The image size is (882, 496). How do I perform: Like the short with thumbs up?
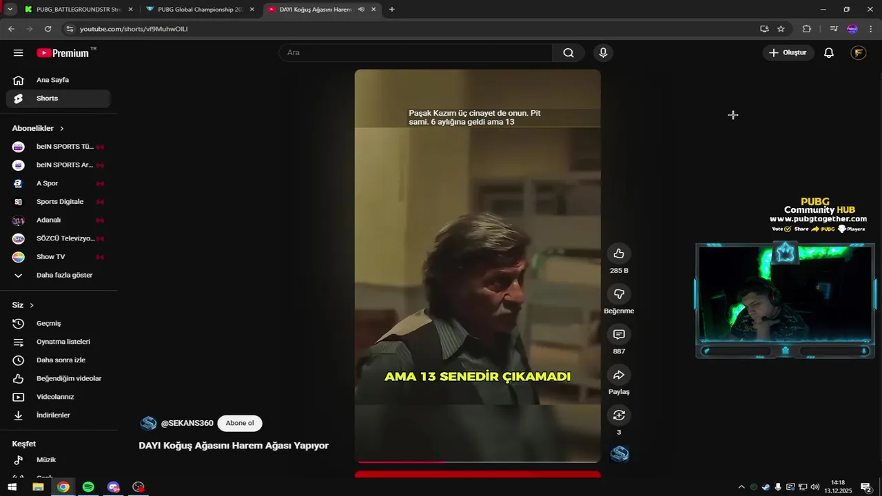click(619, 254)
